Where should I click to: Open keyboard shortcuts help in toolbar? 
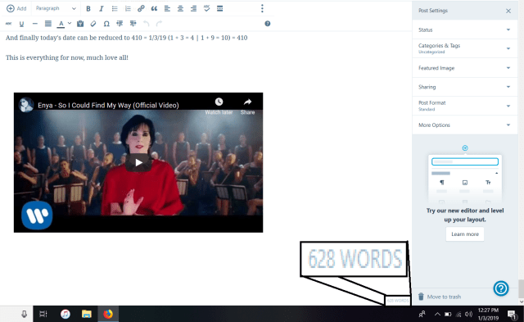[x=268, y=24]
